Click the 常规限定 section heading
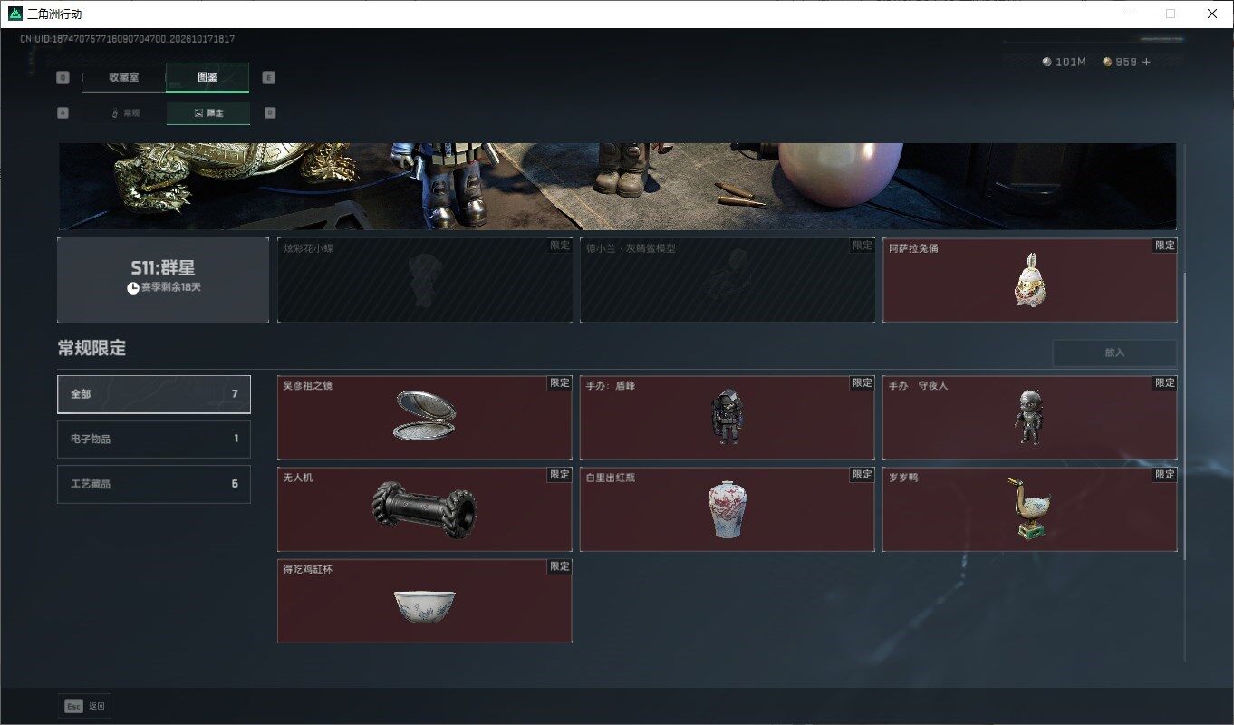This screenshot has width=1234, height=725. click(x=92, y=348)
